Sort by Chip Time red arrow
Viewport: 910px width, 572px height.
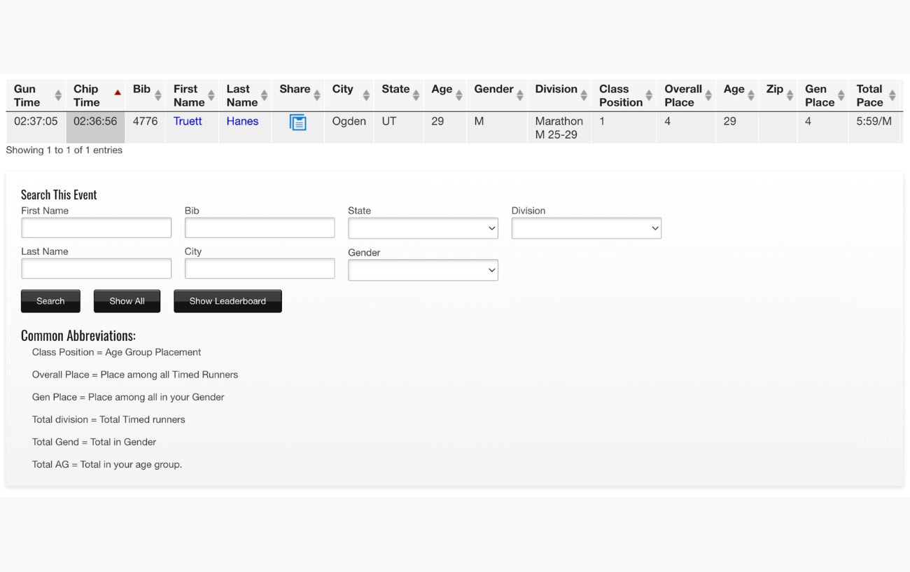(118, 92)
